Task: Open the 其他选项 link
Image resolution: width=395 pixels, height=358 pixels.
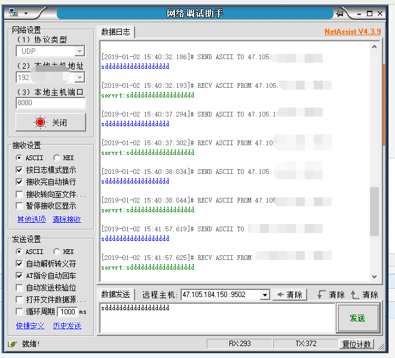Action: (32, 219)
